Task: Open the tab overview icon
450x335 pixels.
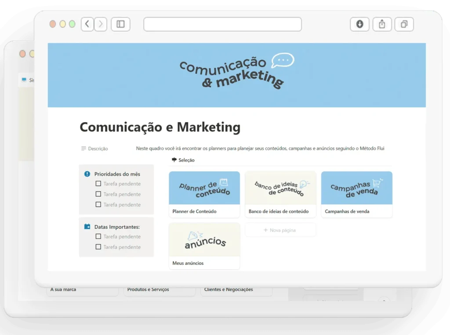Action: (x=404, y=24)
